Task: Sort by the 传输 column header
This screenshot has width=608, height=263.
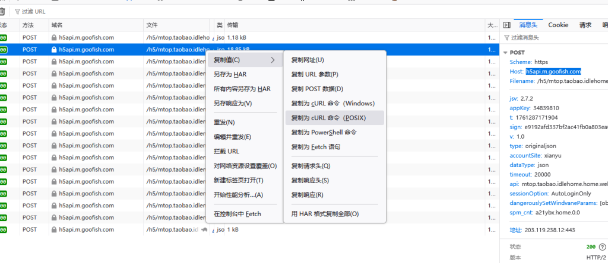Action: [x=355, y=25]
